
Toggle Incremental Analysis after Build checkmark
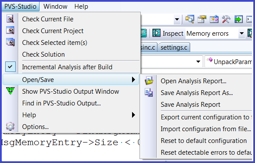pyautogui.click(x=10, y=67)
